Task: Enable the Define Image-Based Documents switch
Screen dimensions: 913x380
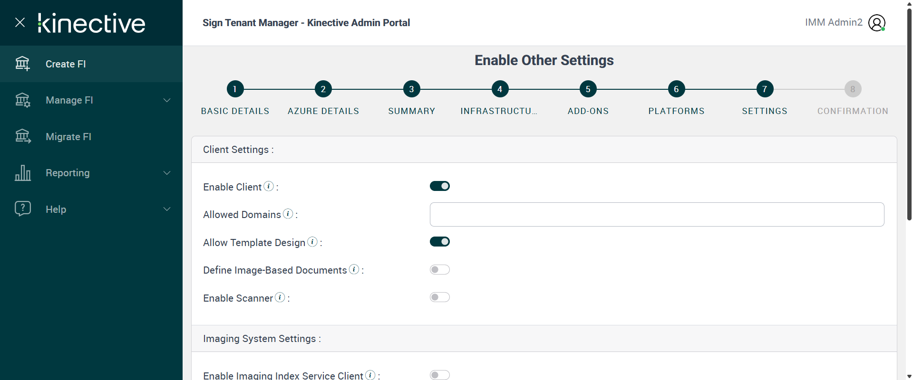Action: pos(440,270)
